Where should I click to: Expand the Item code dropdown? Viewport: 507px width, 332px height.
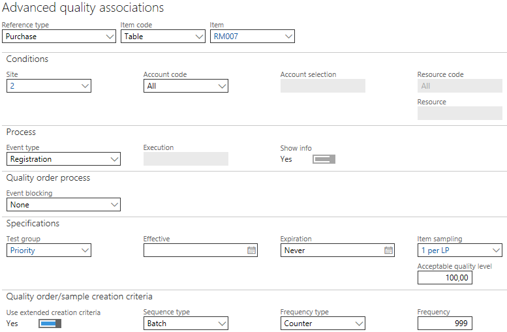pyautogui.click(x=200, y=37)
